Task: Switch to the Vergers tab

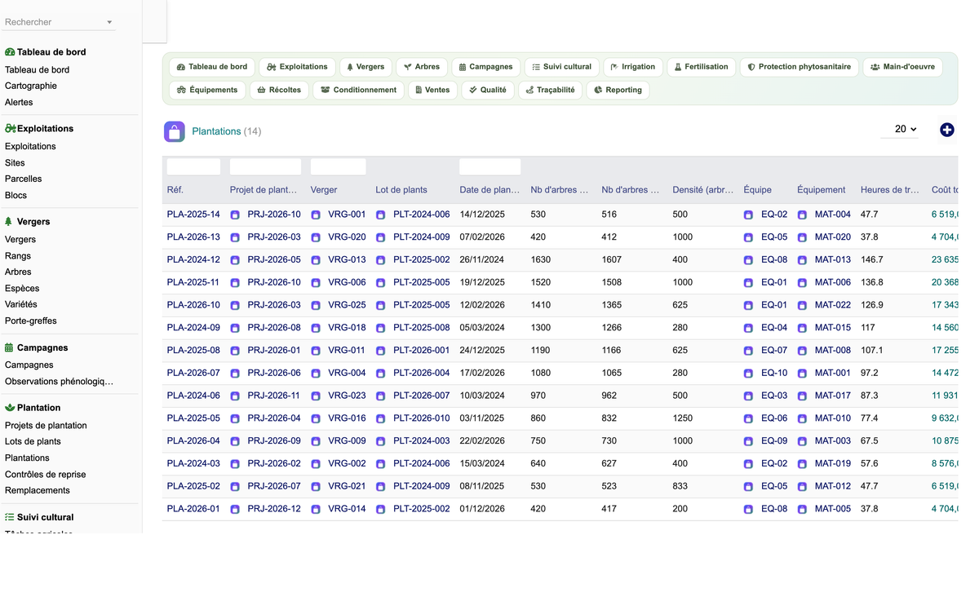Action: 365,67
